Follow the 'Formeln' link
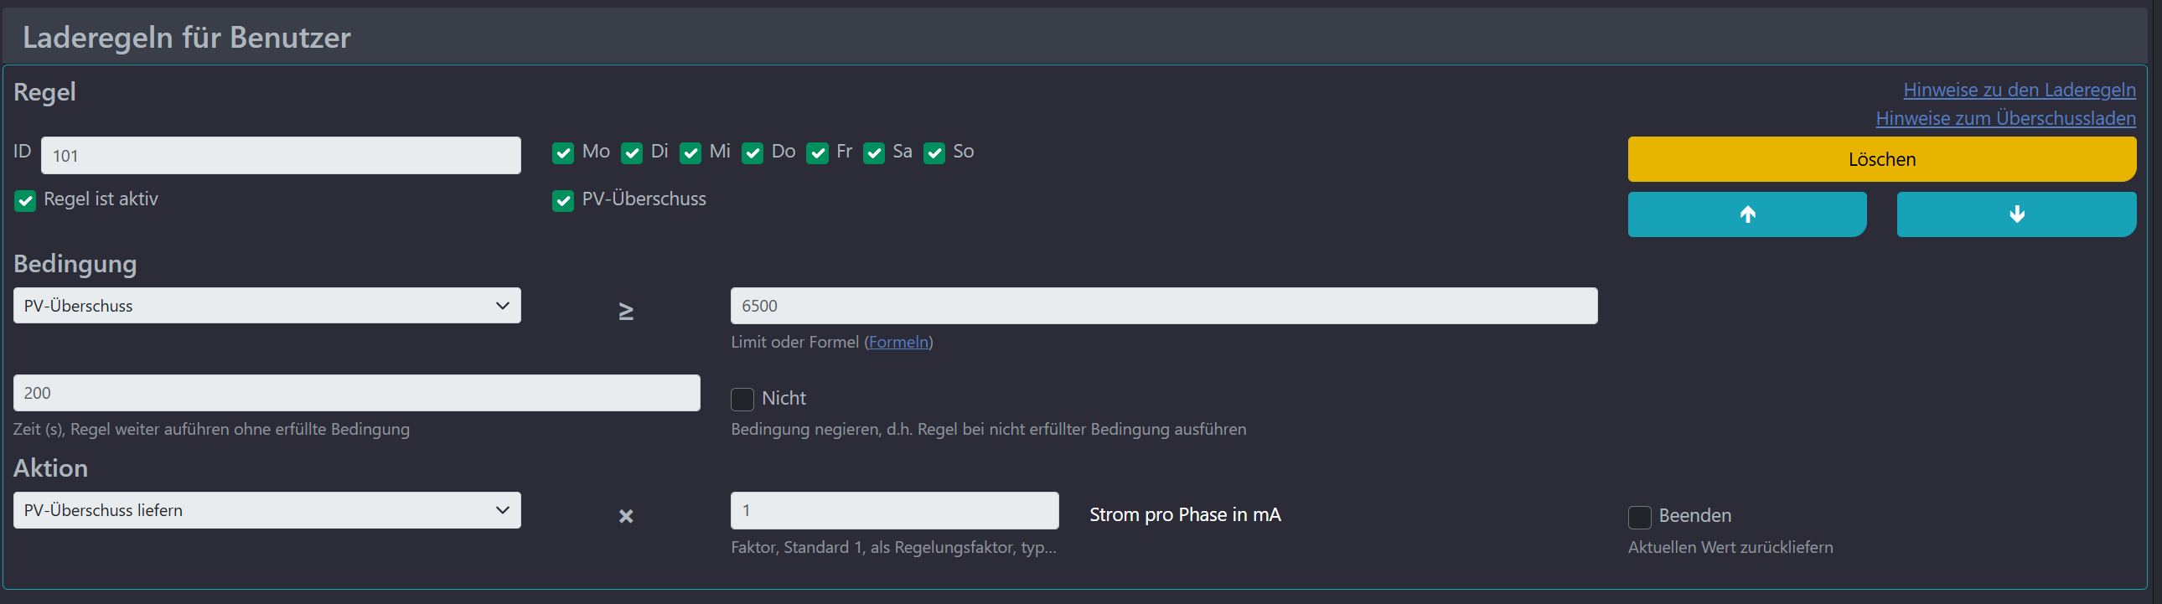Screen dimensions: 2162x604 [898, 343]
